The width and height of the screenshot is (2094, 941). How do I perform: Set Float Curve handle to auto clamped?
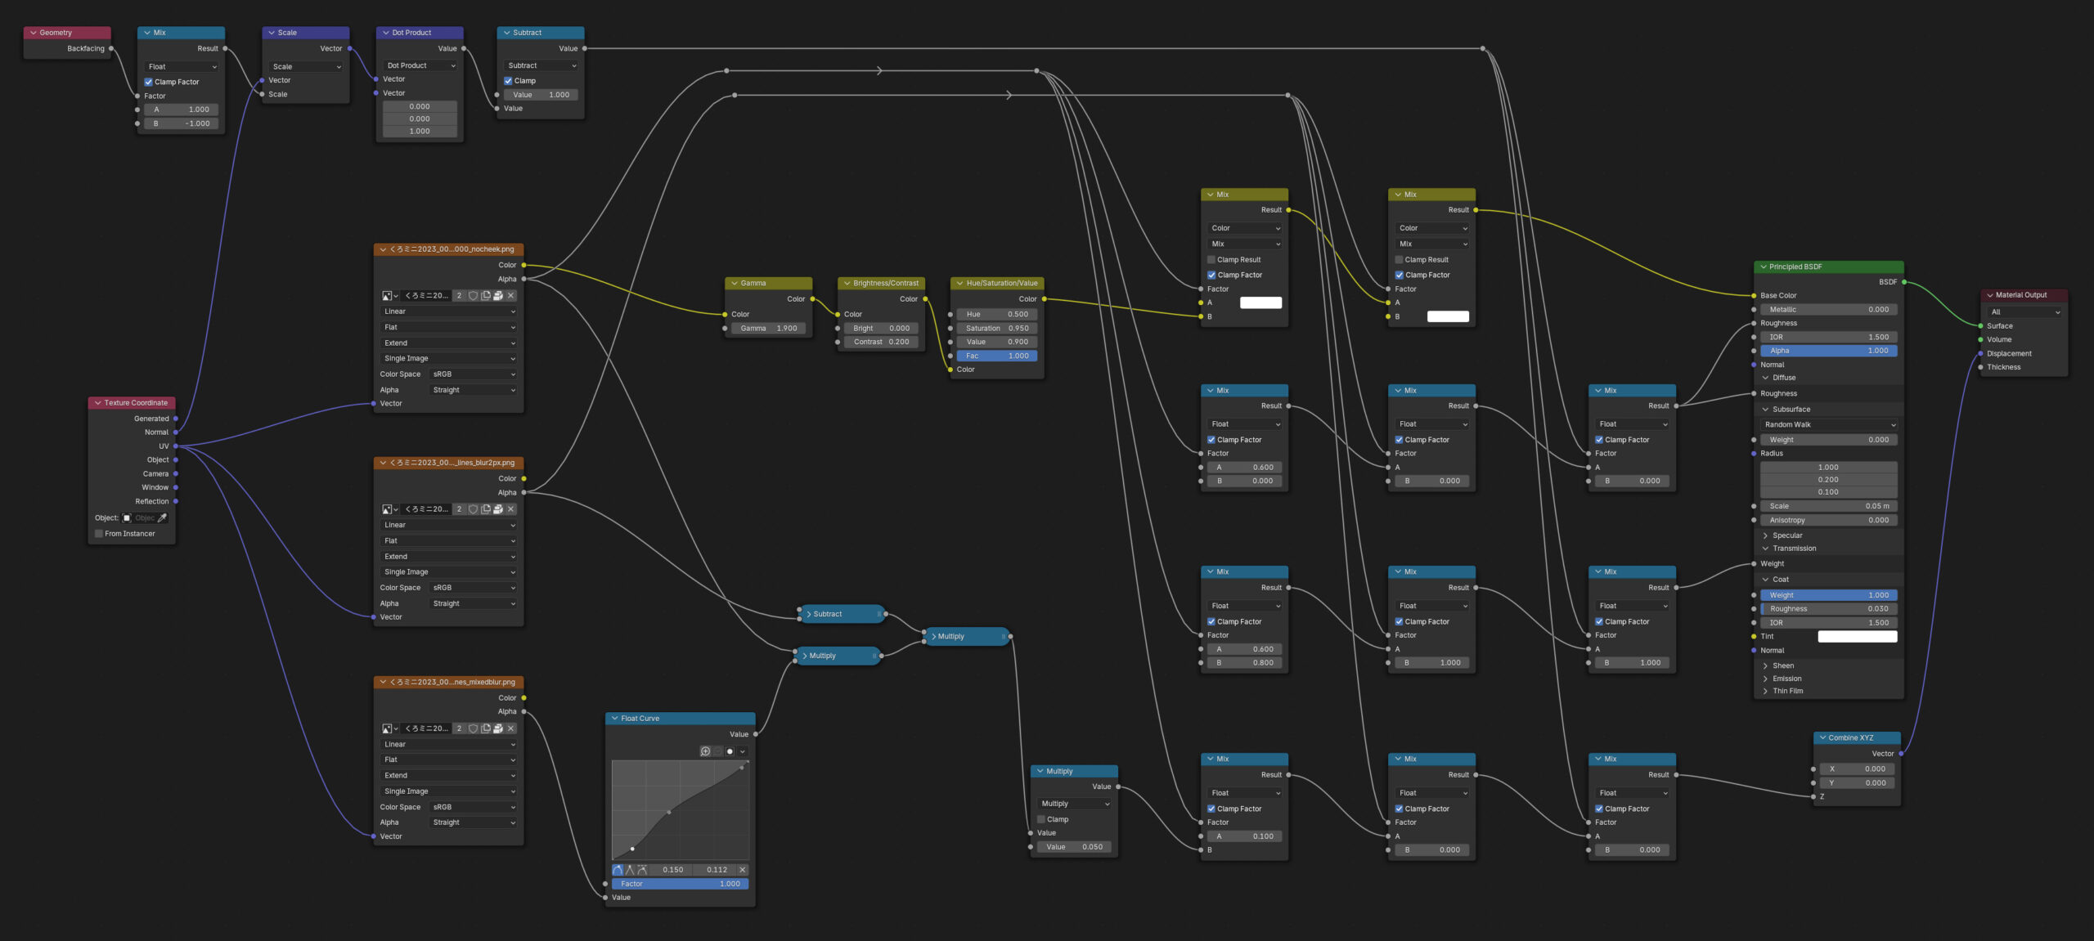pyautogui.click(x=642, y=870)
